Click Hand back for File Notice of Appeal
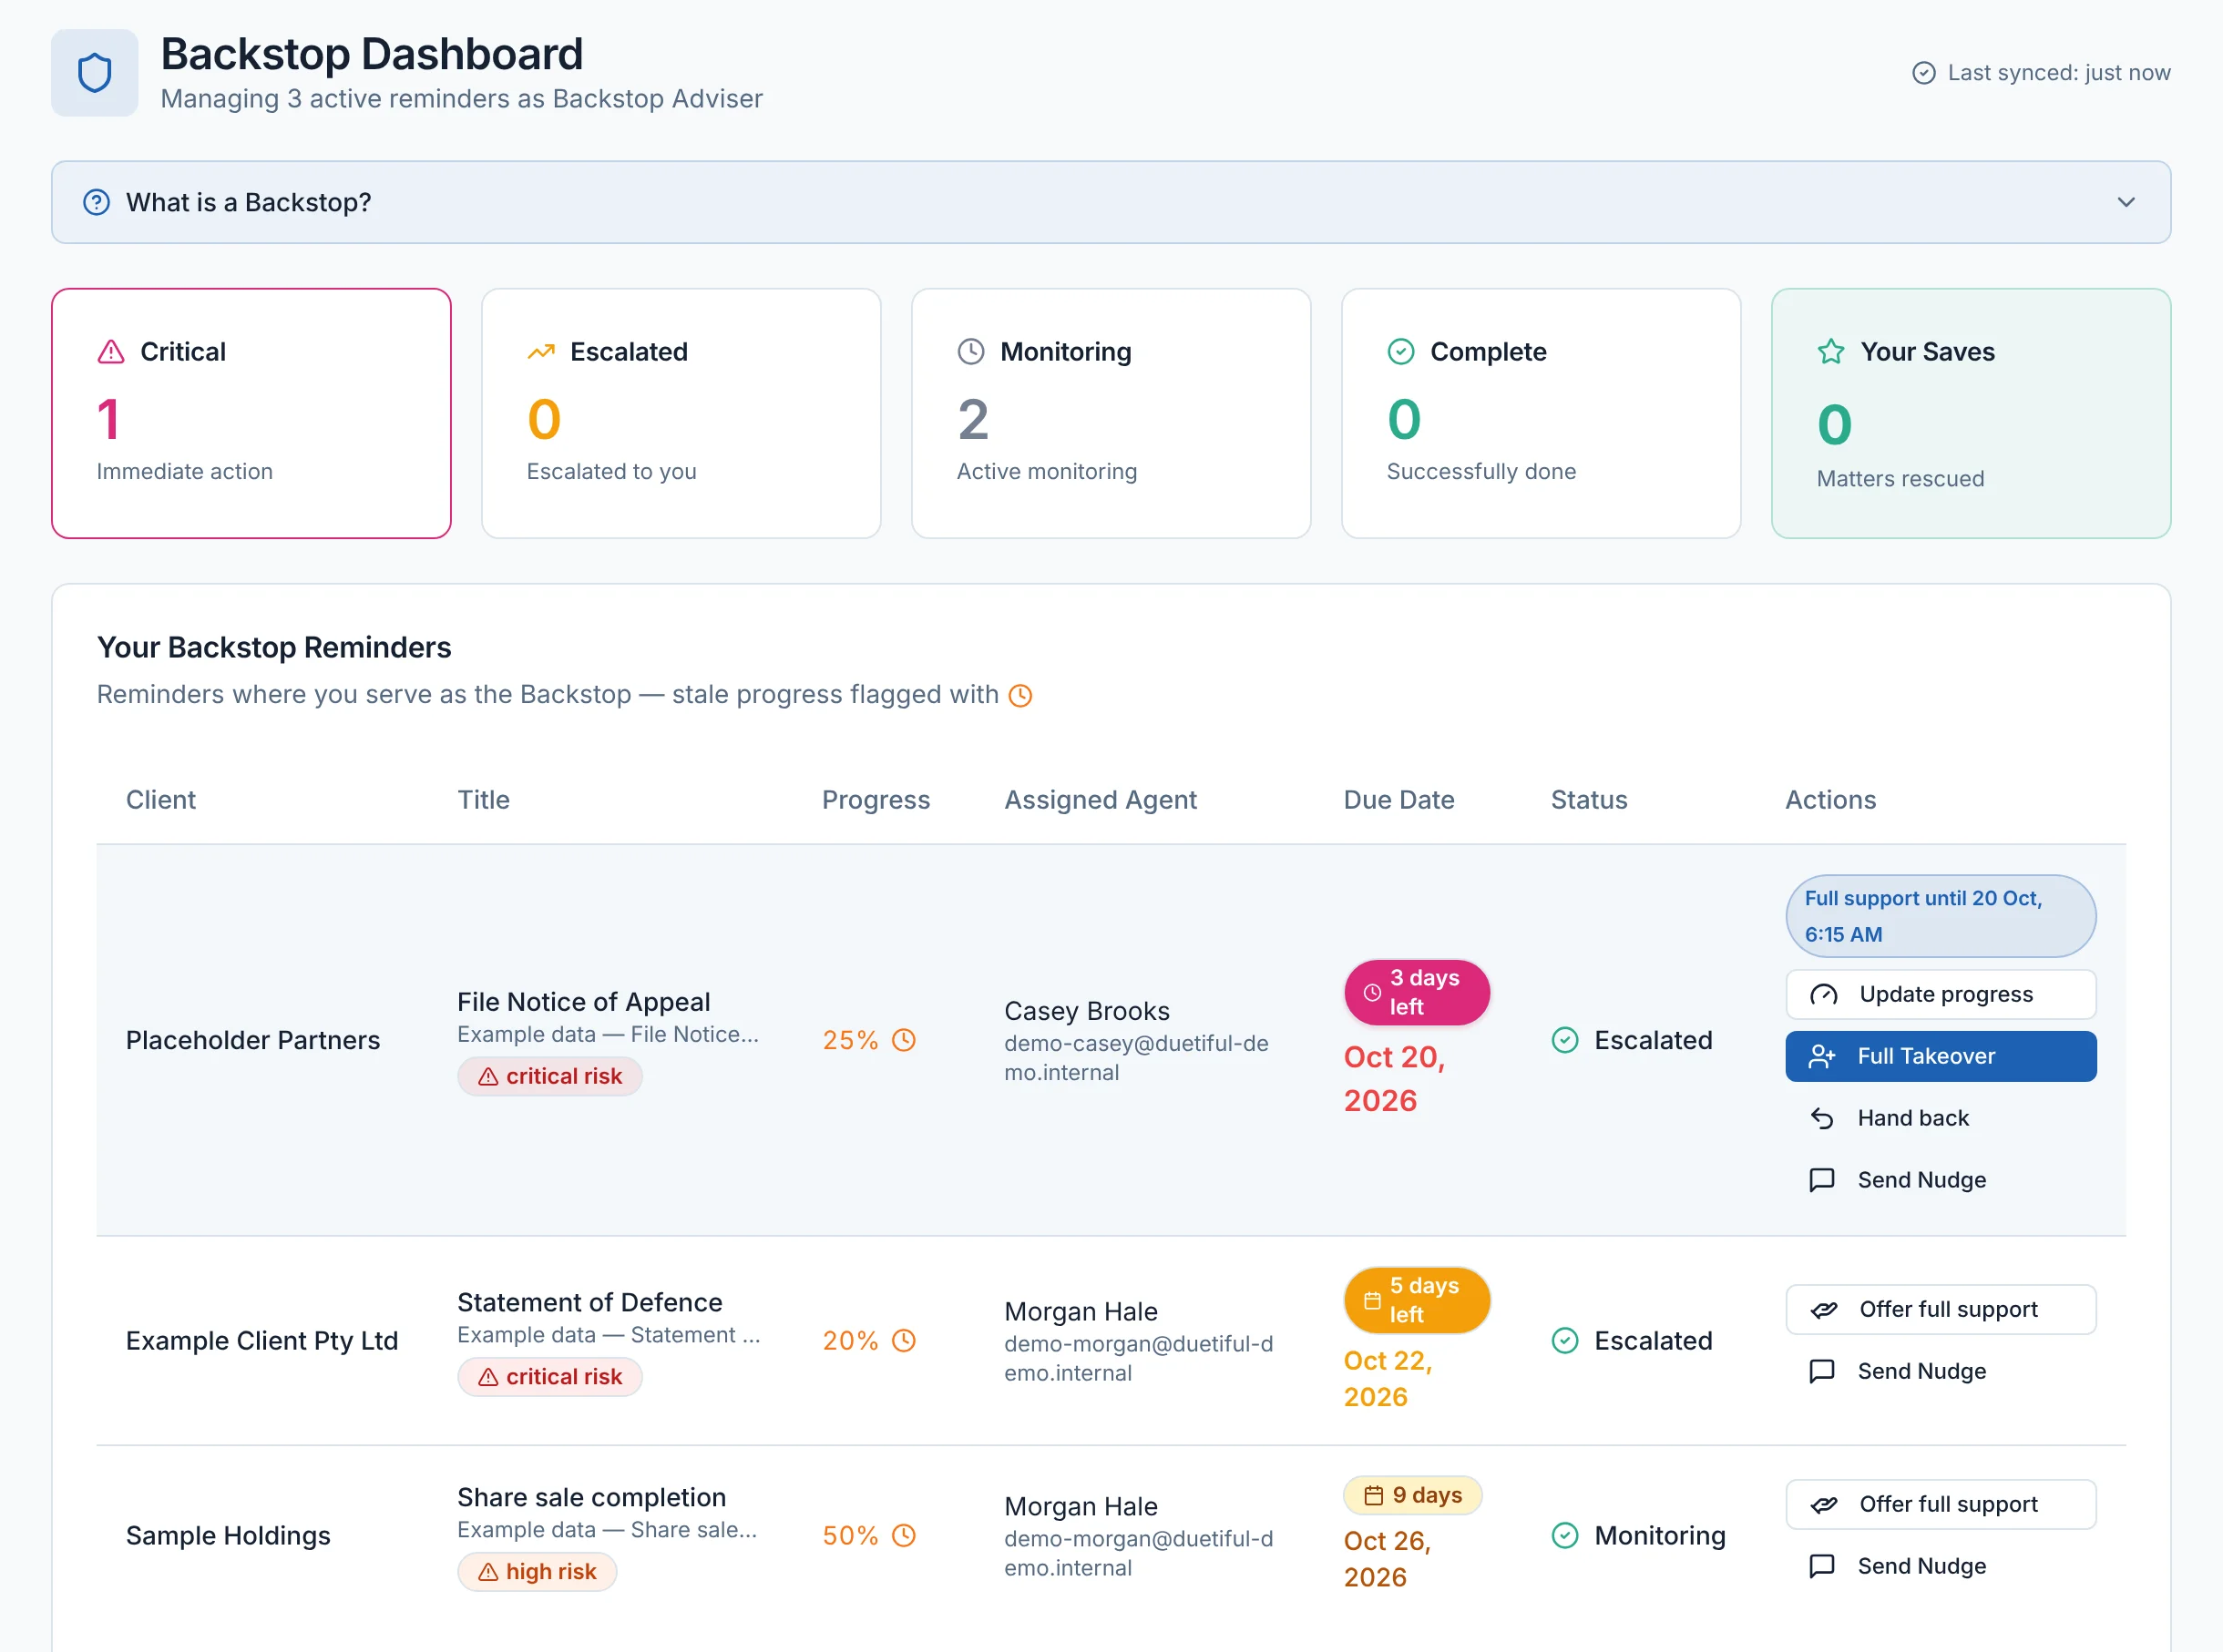 [x=1941, y=1118]
